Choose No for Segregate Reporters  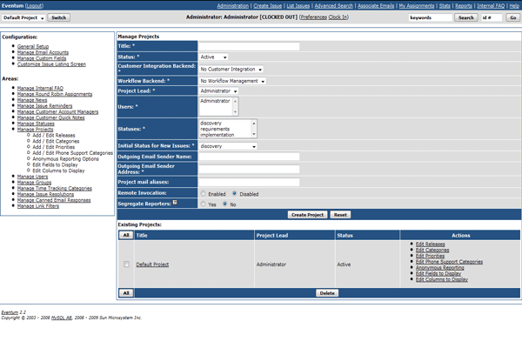225,204
